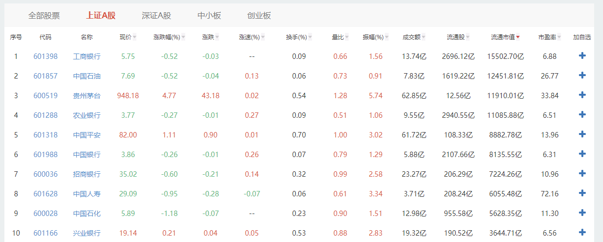Add 招商银行 to watchlist with plus icon
The image size is (603, 242).
pos(582,174)
